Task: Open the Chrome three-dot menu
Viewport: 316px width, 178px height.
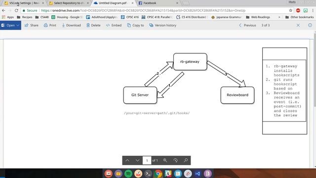Action: coord(313,10)
